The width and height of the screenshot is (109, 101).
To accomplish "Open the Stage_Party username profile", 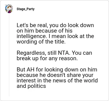I will (x=26, y=9).
